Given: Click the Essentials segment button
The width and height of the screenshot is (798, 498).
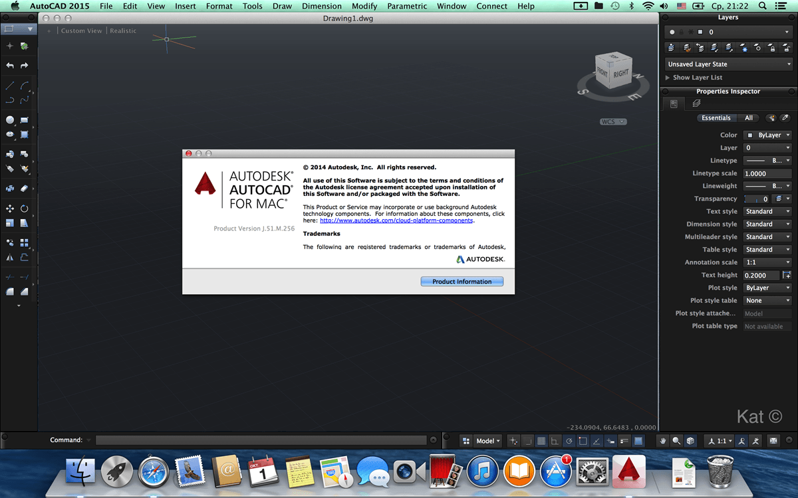Looking at the screenshot, I should [716, 118].
